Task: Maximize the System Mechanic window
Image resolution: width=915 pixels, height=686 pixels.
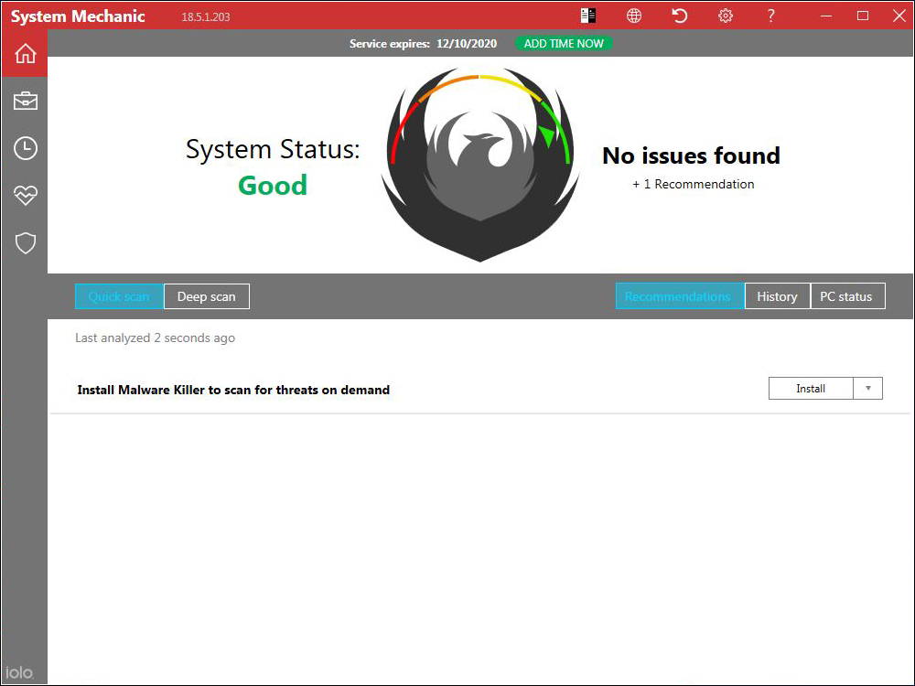Action: [x=863, y=16]
